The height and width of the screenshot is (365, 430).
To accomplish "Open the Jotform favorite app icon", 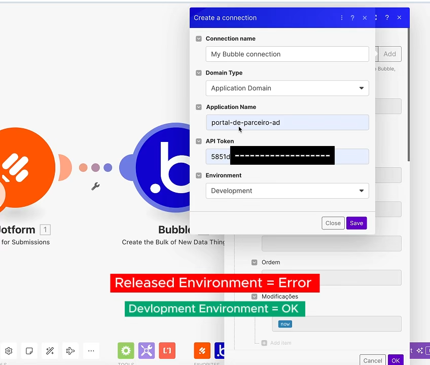I will (x=202, y=350).
